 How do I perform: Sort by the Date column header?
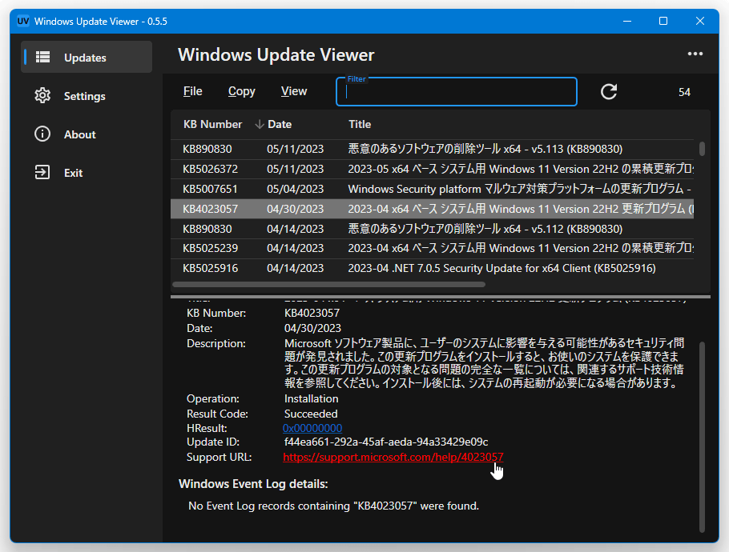click(280, 125)
